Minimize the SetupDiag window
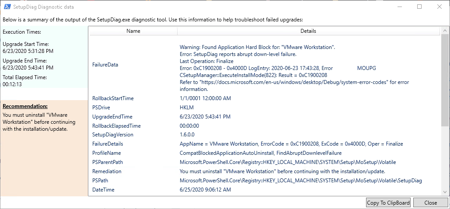Screen dimensions: 450x209 coord(400,7)
